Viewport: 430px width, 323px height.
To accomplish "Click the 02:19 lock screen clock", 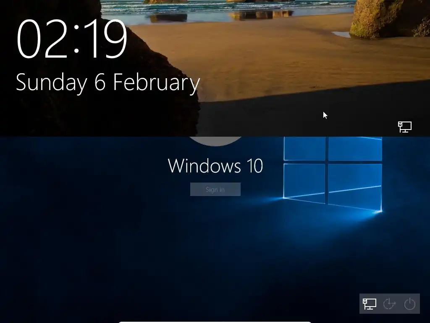I will tap(72, 39).
